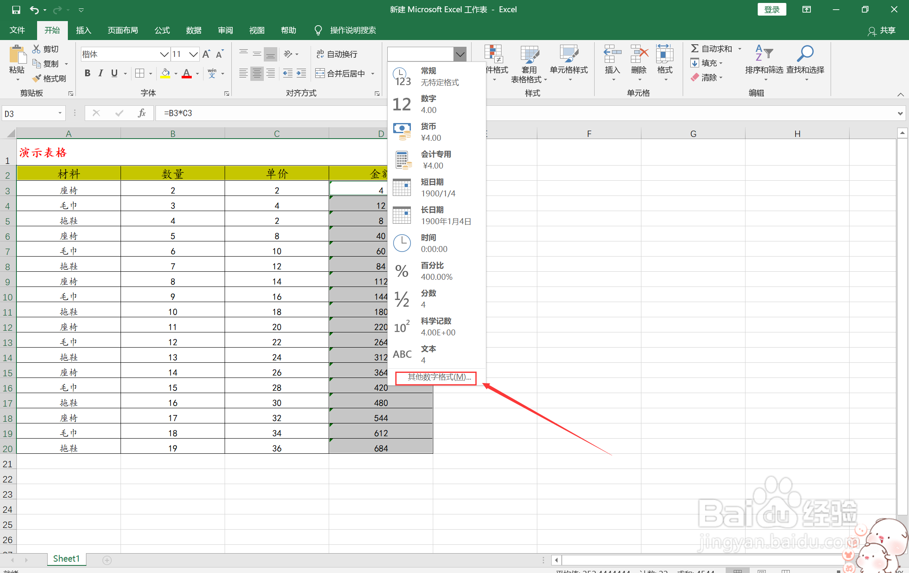Expand the font size dropdown

(193, 54)
